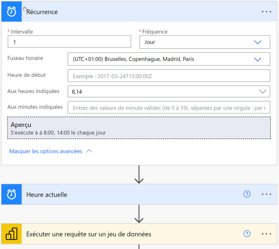This screenshot has height=249, width=279.
Task: Select the Aperçu preview box
Action: [x=139, y=128]
